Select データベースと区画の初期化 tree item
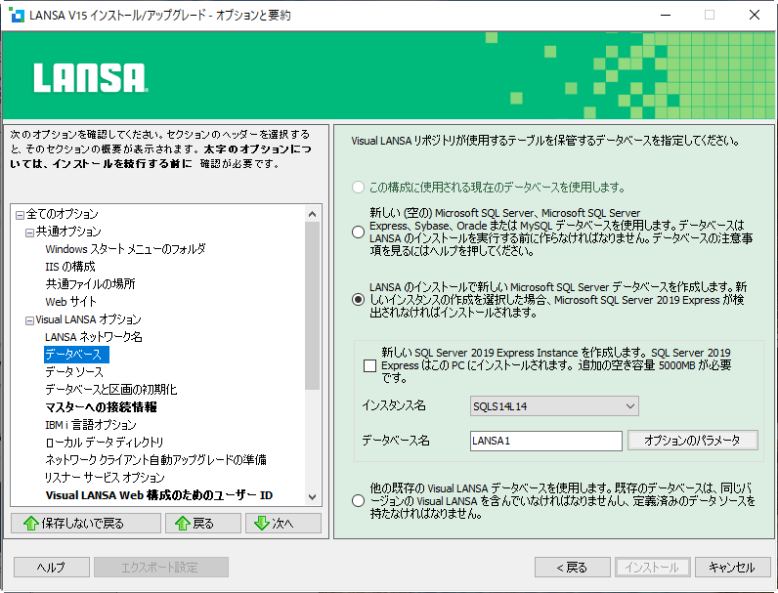 pyautogui.click(x=111, y=390)
